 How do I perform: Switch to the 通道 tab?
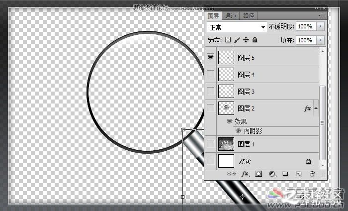231,16
